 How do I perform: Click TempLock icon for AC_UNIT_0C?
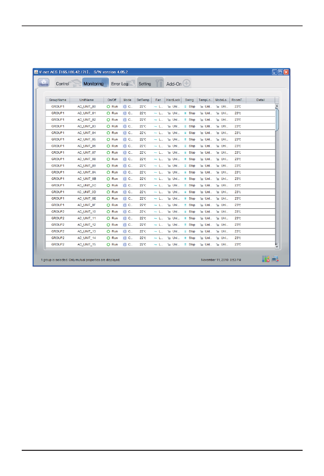(x=202, y=186)
